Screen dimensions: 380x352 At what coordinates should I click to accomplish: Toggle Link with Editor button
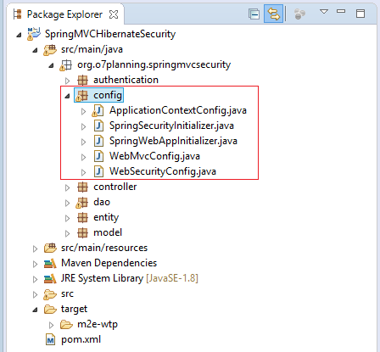[x=273, y=14]
